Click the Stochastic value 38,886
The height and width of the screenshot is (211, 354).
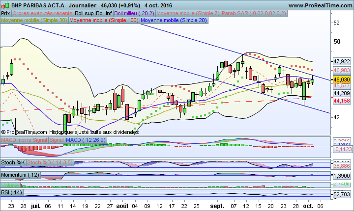pos(342,166)
